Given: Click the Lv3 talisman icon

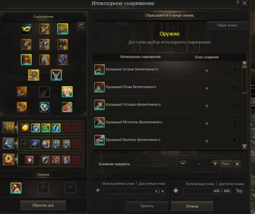Looking at the screenshot, I should click(8, 159).
